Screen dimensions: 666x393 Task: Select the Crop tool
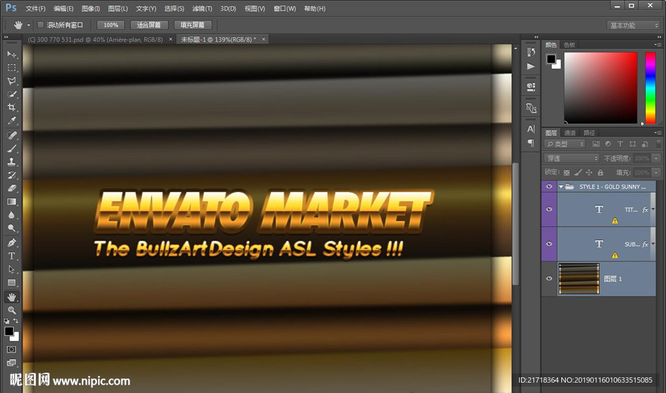coord(12,107)
